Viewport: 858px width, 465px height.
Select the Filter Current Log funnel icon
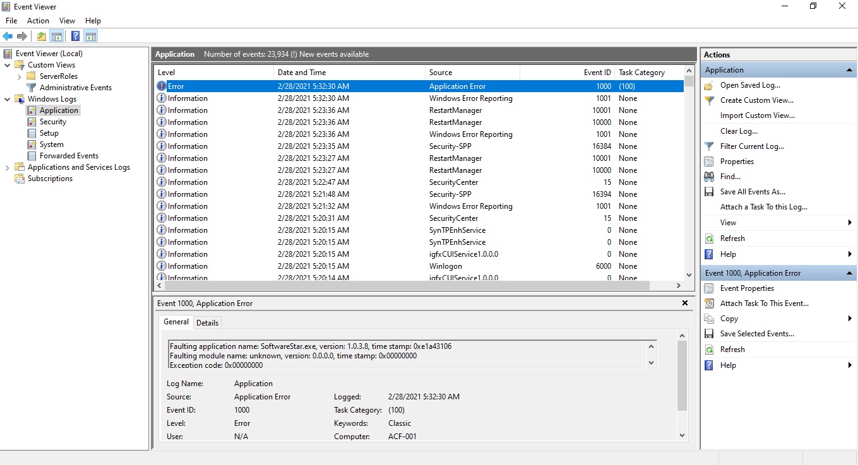(x=710, y=146)
